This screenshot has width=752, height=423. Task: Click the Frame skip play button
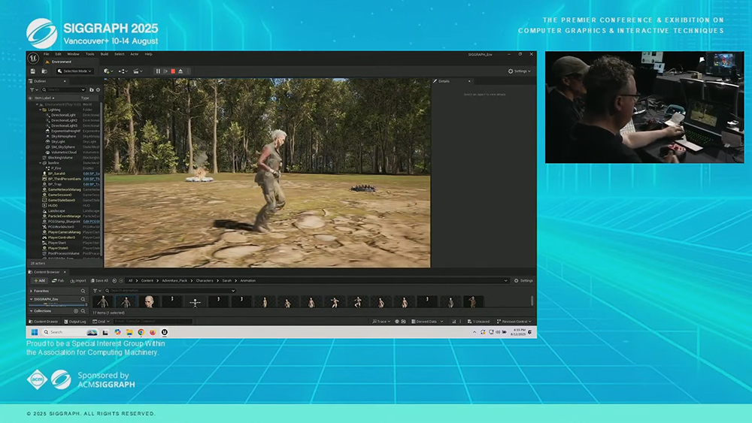(x=165, y=71)
